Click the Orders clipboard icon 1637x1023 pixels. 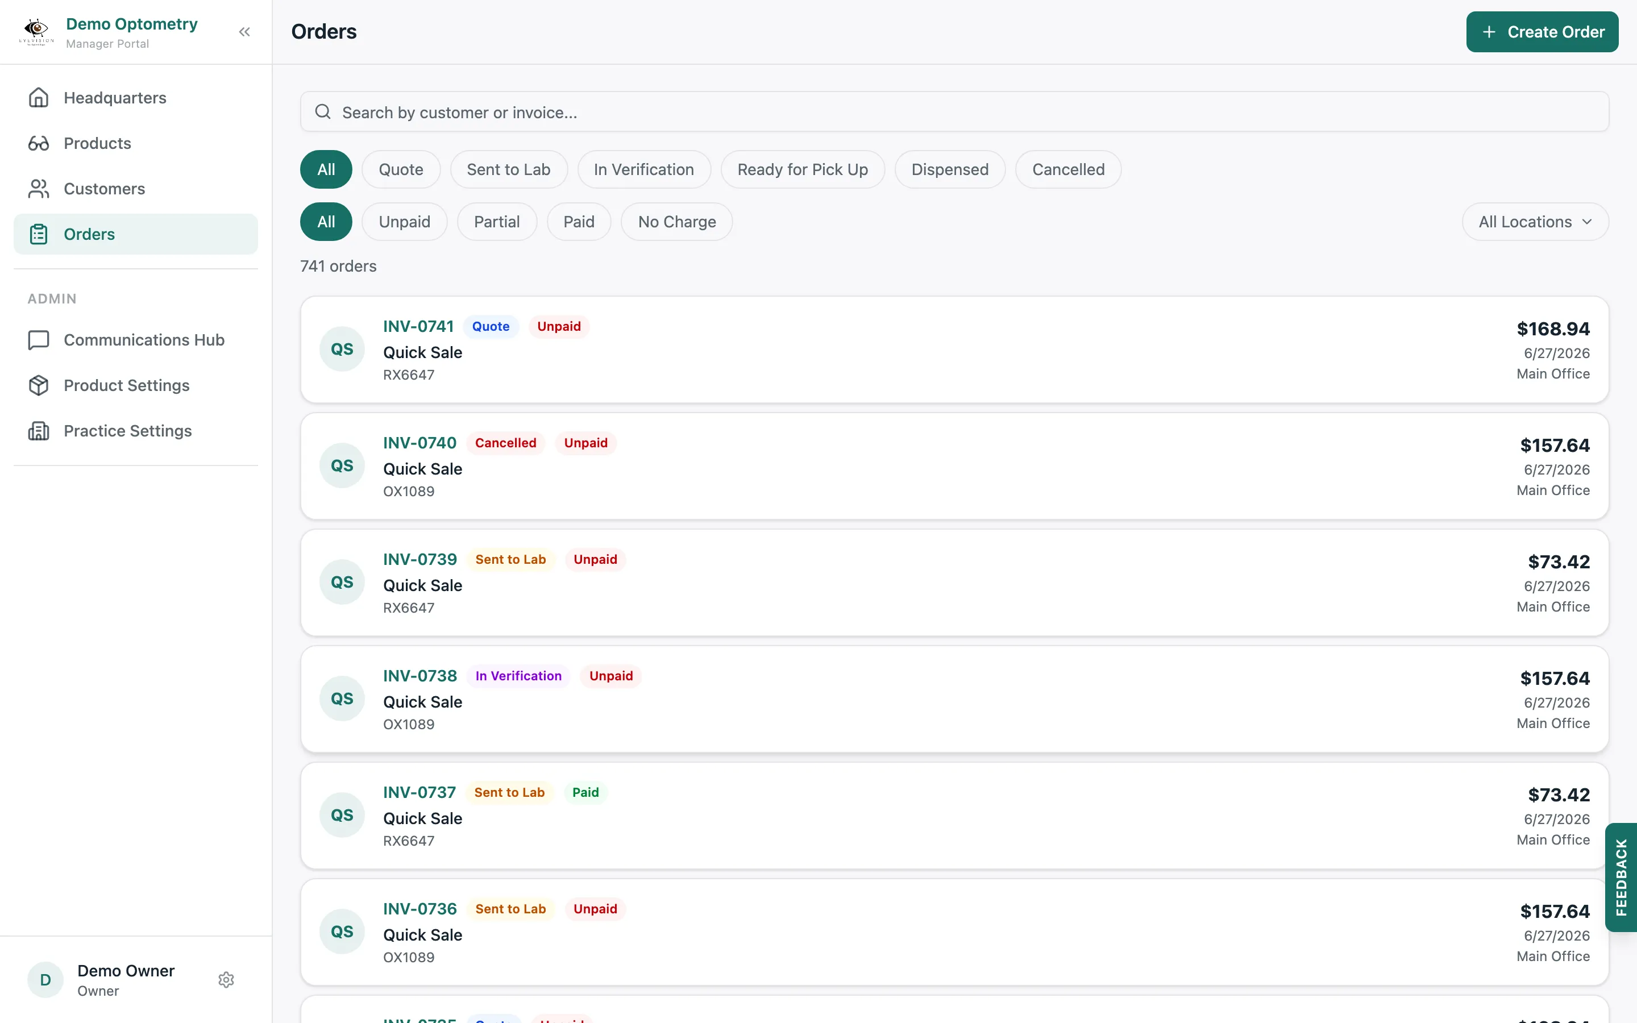[39, 234]
